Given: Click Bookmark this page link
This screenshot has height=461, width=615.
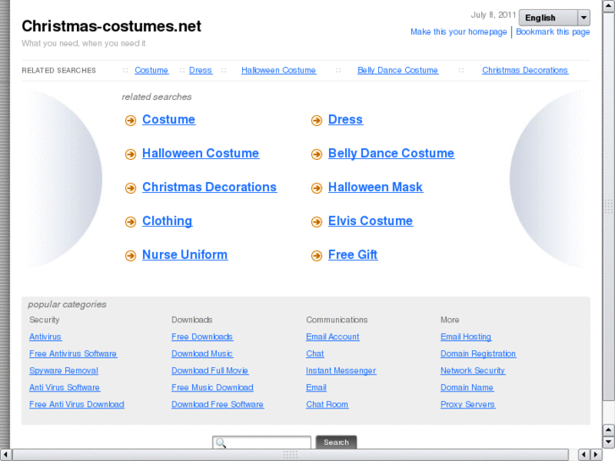Looking at the screenshot, I should click(552, 32).
